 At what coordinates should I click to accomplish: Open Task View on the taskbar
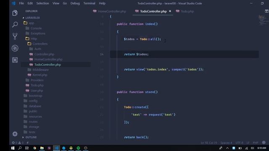[27, 148]
